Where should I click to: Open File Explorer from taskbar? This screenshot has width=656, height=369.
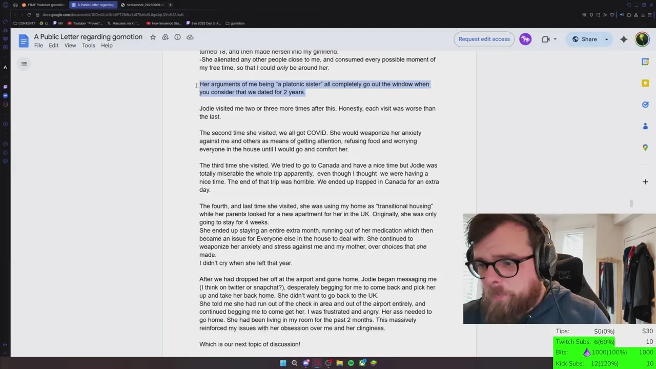click(x=340, y=363)
